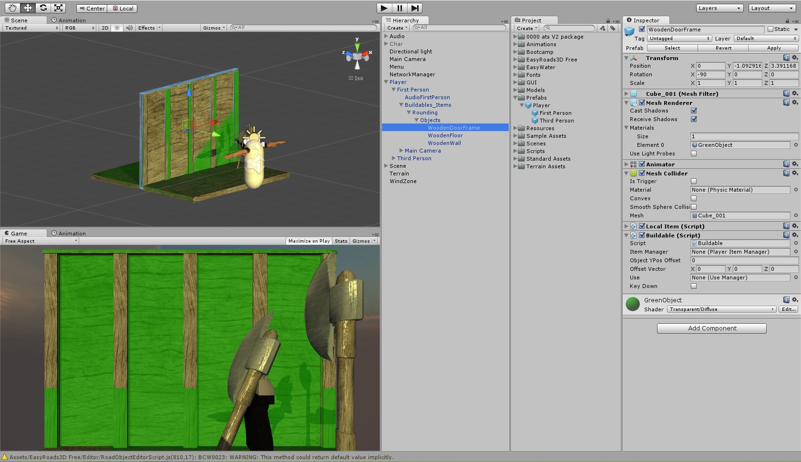Click Project search by type icon
Screen dimensions: 801x462
tap(602, 28)
